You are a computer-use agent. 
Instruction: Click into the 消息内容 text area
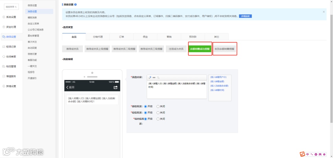click(177, 89)
